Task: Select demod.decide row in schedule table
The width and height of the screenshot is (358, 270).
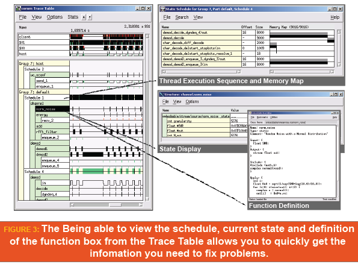Action: tap(202, 38)
